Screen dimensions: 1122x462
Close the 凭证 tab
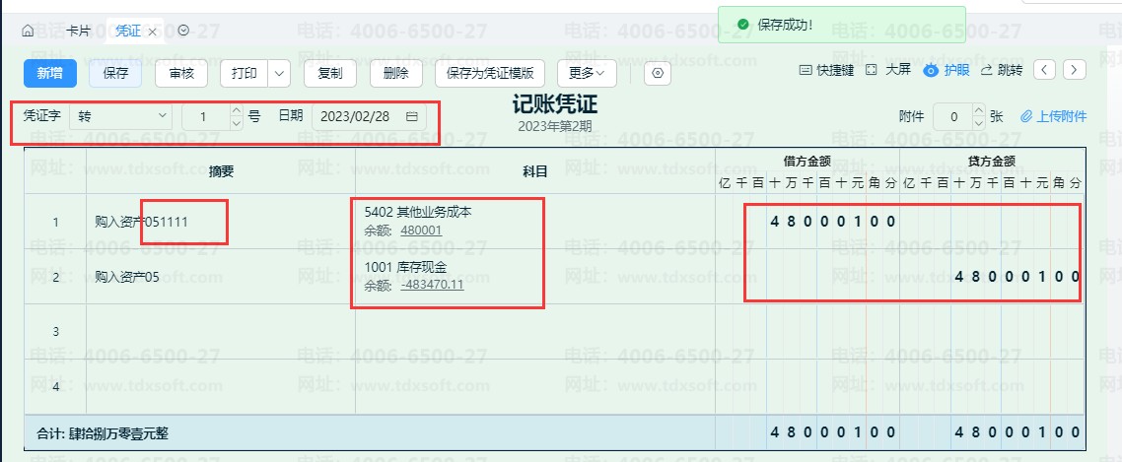153,32
